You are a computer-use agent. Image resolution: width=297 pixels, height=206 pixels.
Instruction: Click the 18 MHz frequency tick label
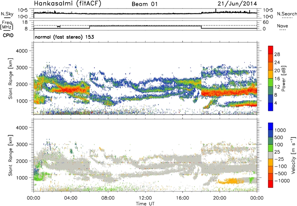pyautogui.click(x=25, y=22)
